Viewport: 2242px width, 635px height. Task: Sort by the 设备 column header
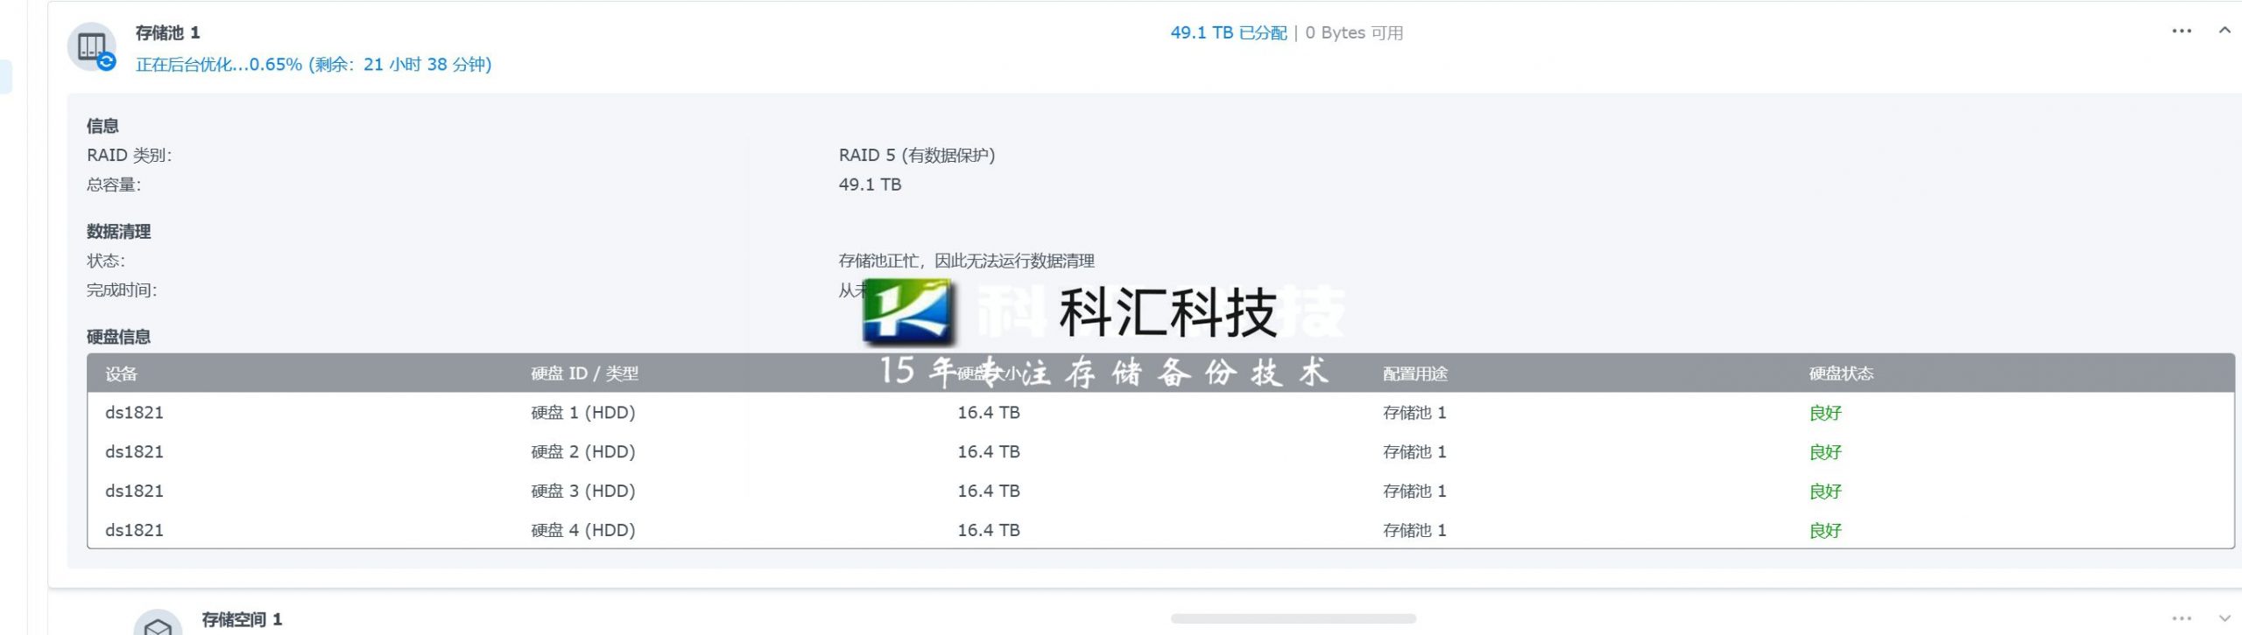click(121, 373)
